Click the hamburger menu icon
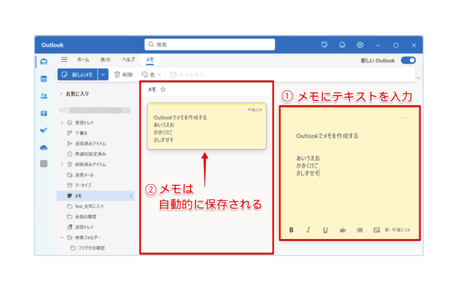Image resolution: width=456 pixels, height=290 pixels. click(64, 59)
